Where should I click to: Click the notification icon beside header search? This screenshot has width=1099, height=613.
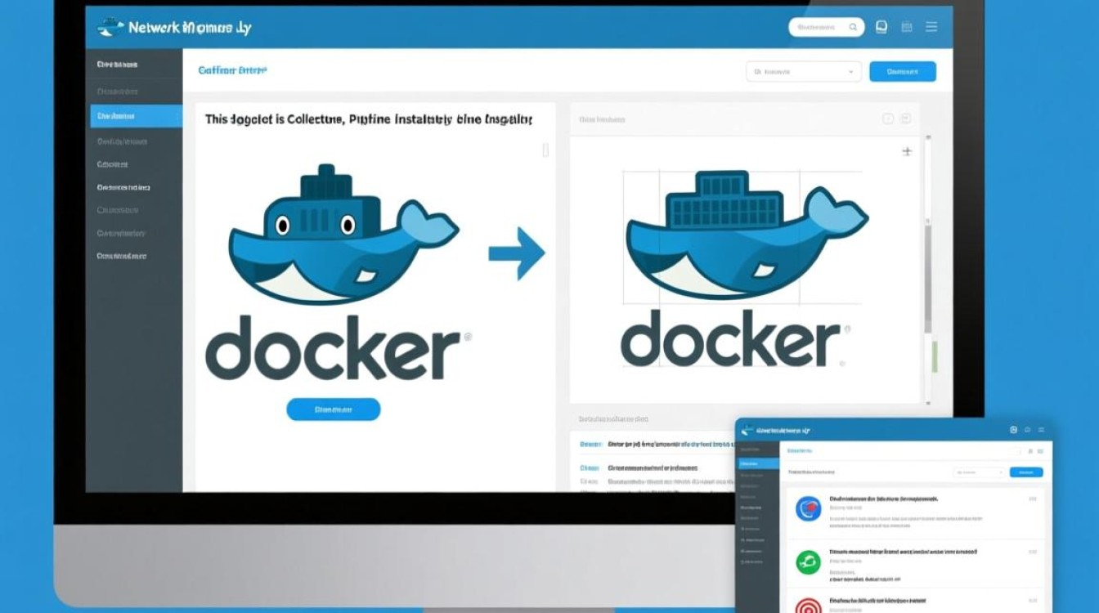[x=881, y=27]
